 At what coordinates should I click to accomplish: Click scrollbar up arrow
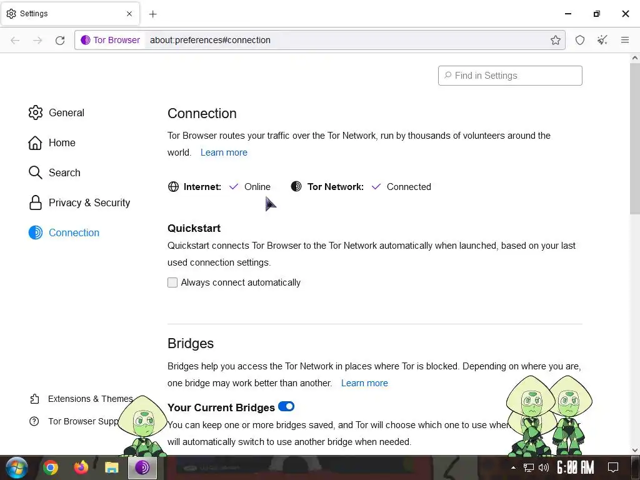[x=635, y=58]
